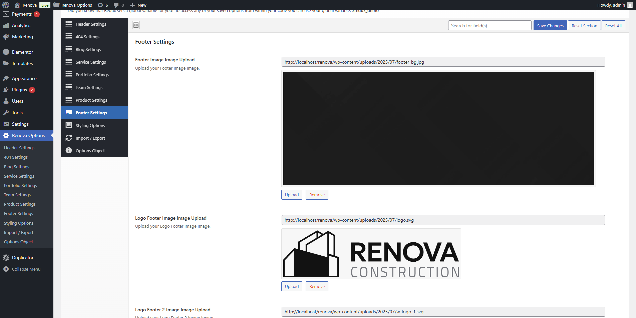This screenshot has height=318, width=636.
Task: Click the Styling Options panel icon
Action: pos(69,125)
